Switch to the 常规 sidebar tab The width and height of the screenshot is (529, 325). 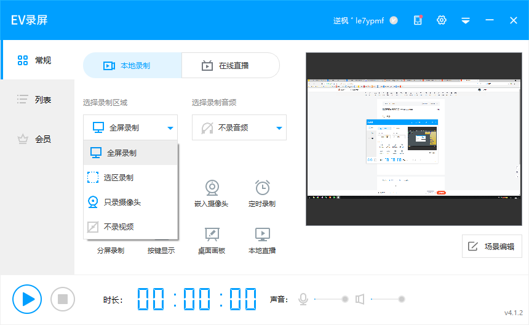point(38,60)
